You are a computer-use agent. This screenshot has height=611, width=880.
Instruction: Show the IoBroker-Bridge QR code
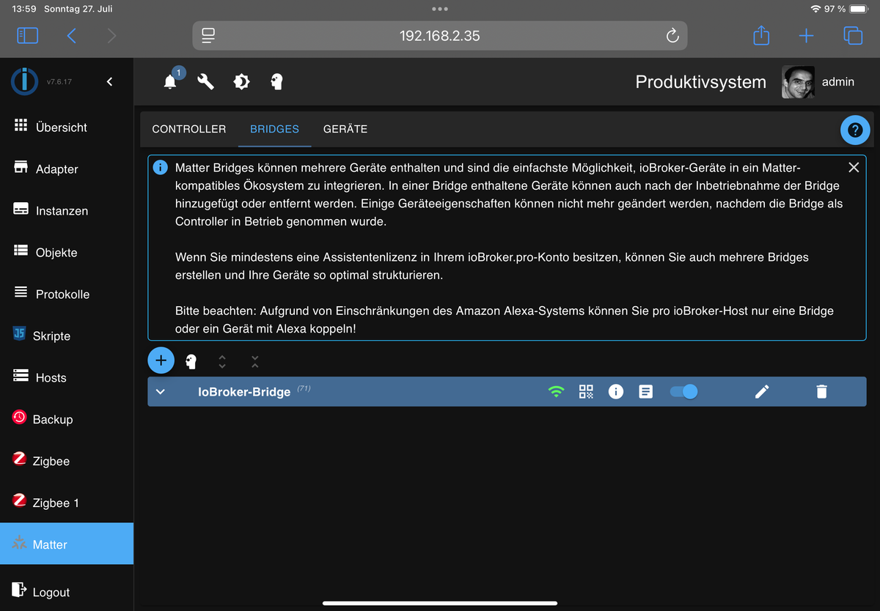pos(586,392)
